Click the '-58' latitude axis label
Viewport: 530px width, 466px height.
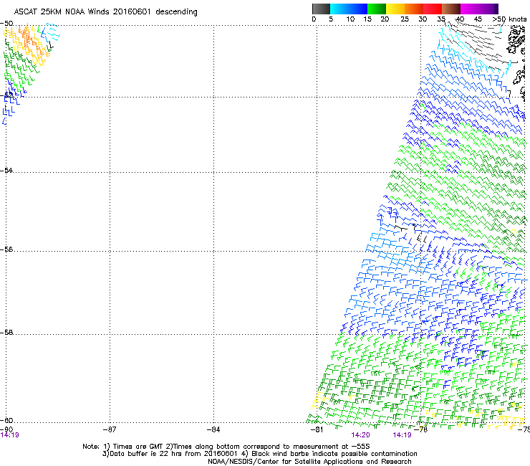pyautogui.click(x=6, y=333)
